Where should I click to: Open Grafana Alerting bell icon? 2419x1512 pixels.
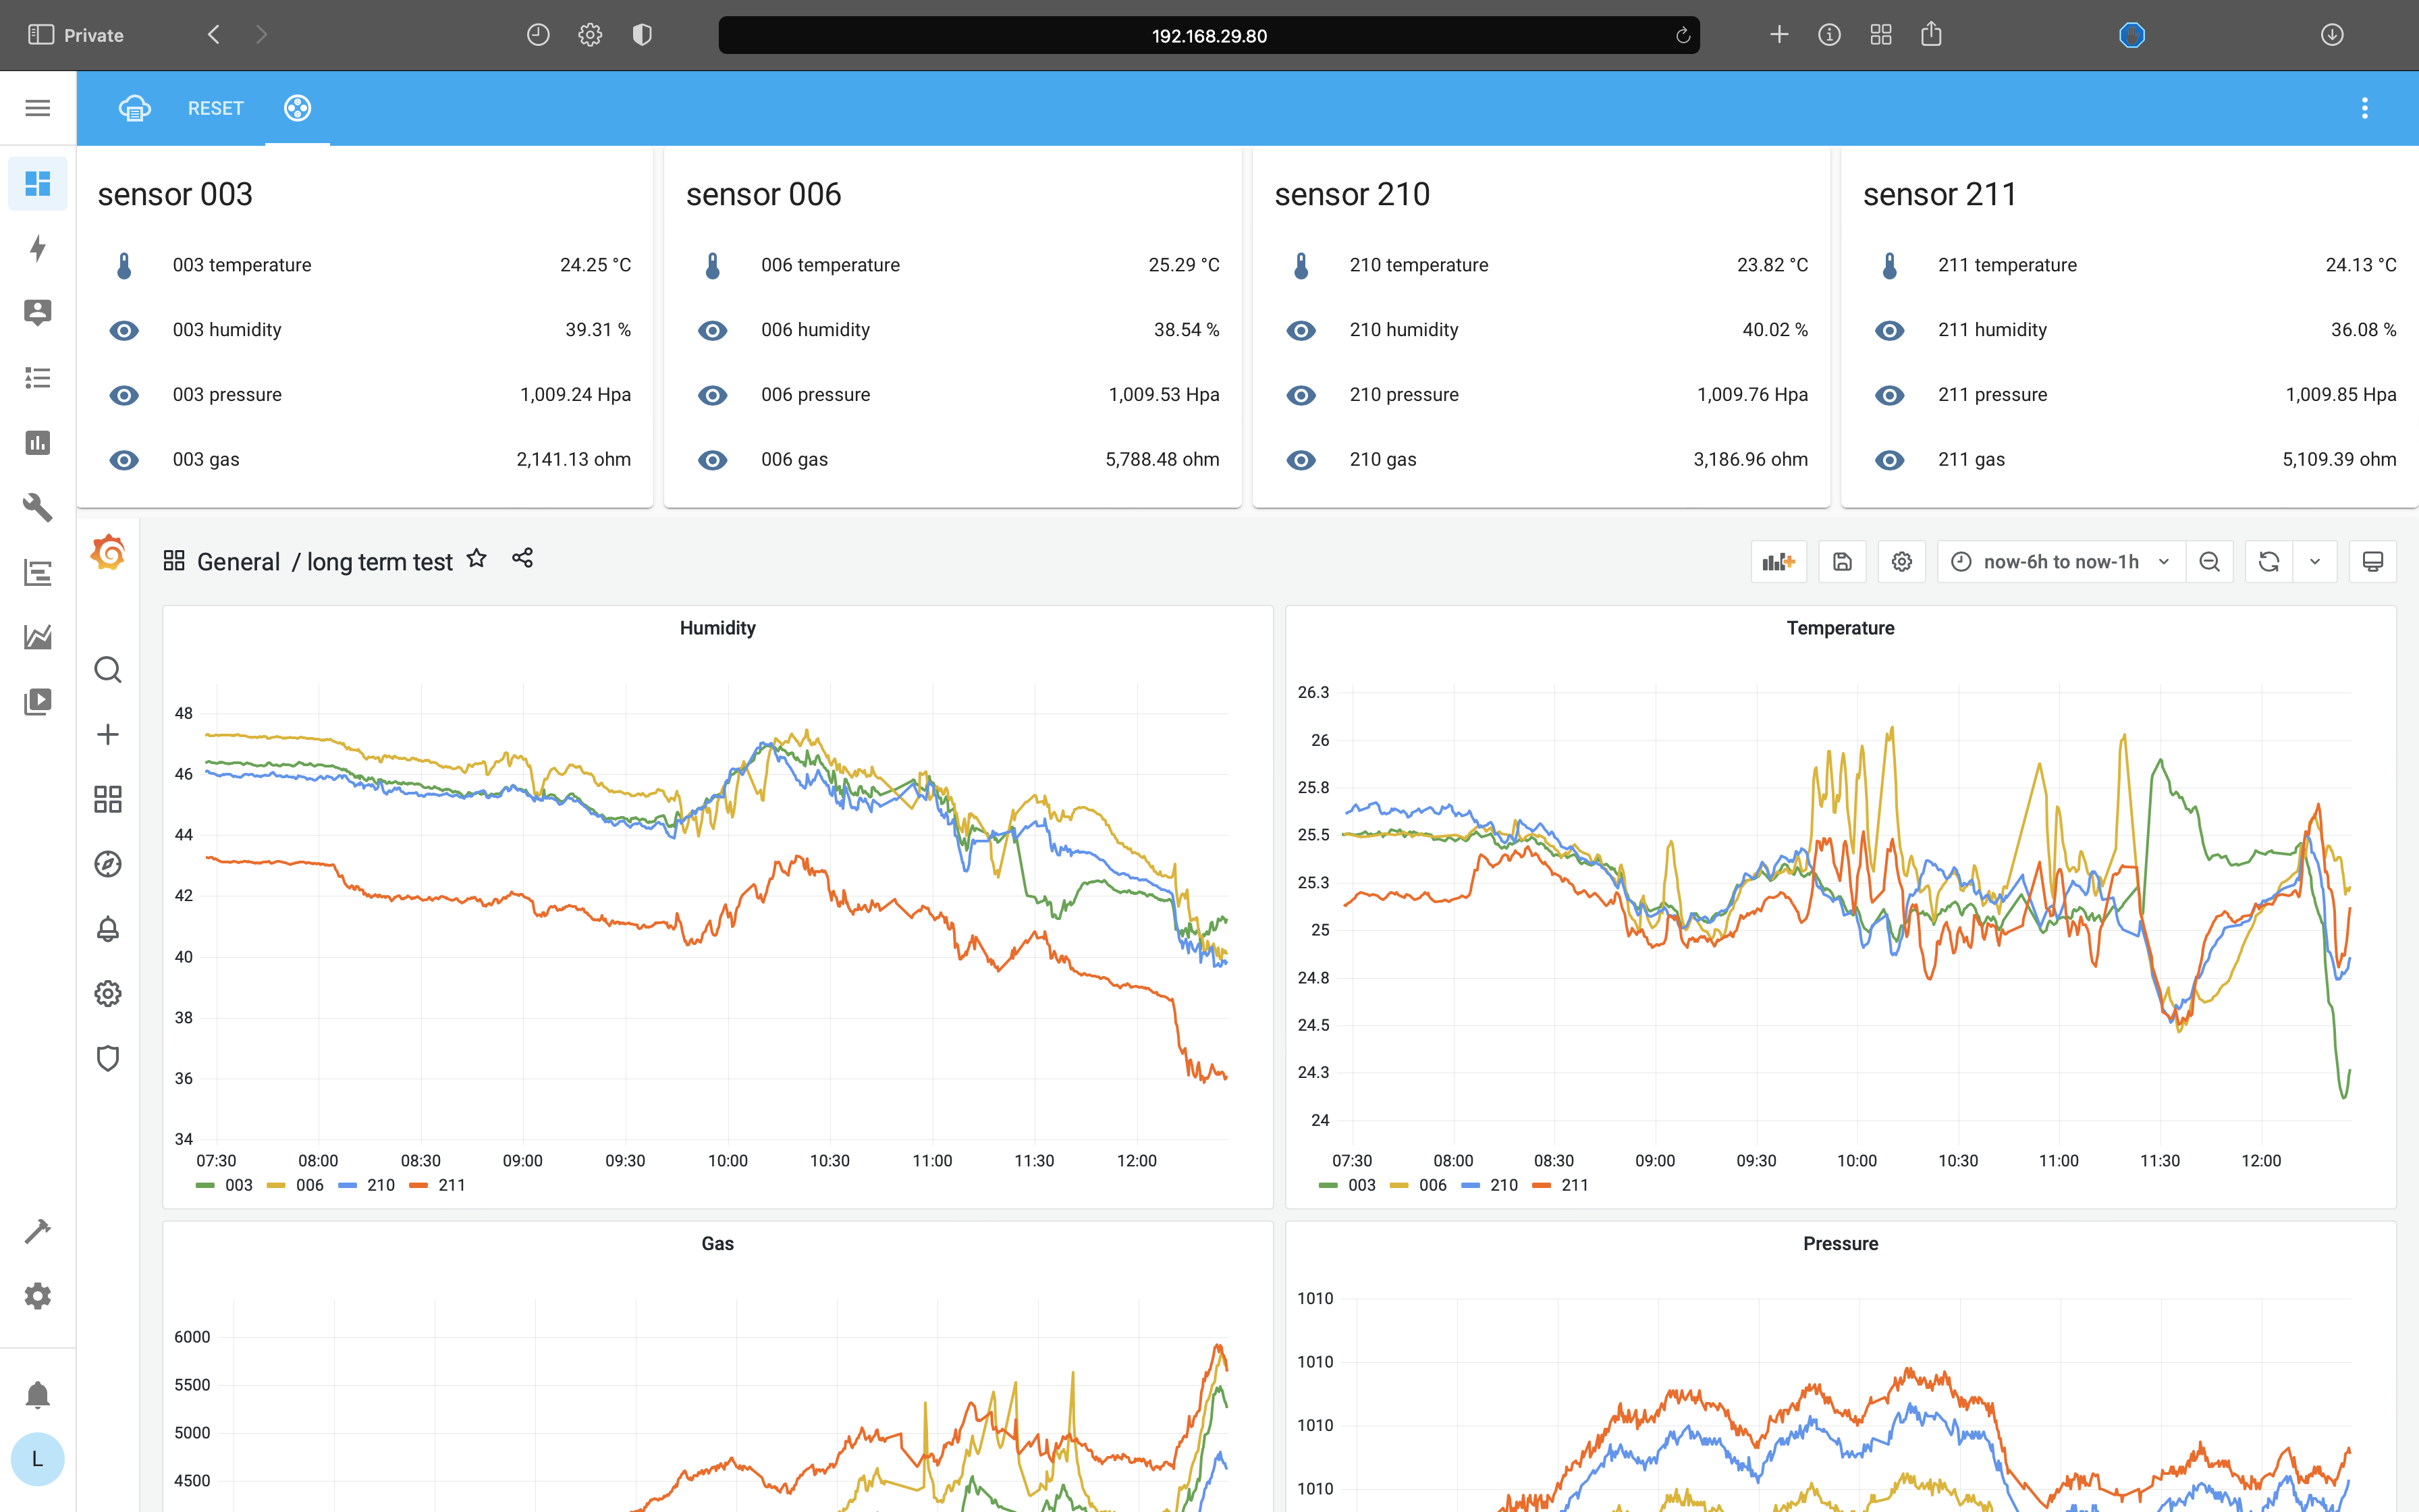click(108, 929)
